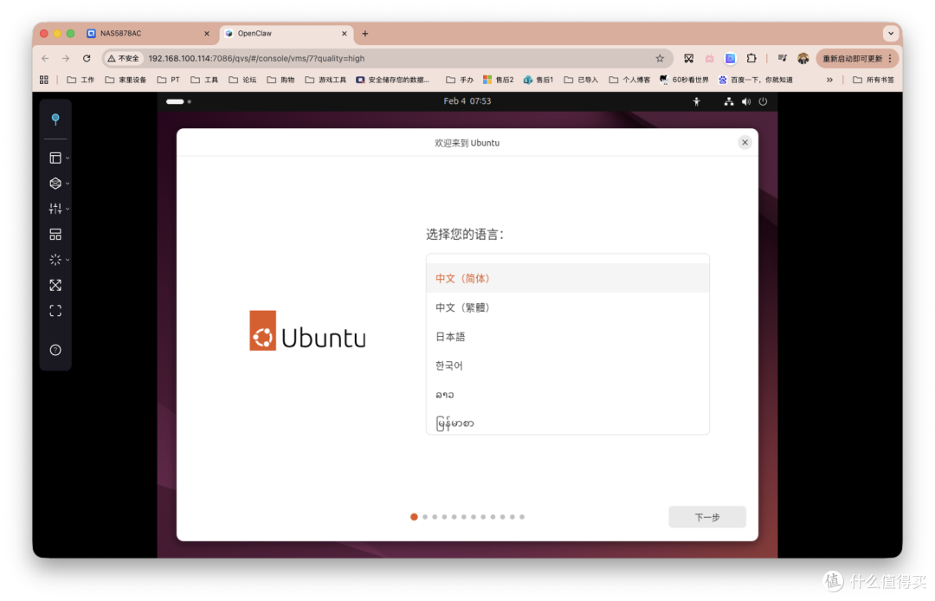The width and height of the screenshot is (935, 601).
Task: Click the pink extension icon in toolbar
Action: 710,58
